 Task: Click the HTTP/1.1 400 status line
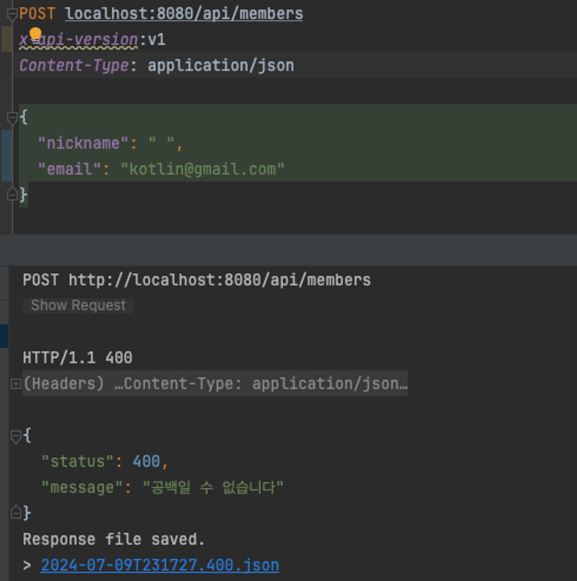click(78, 358)
